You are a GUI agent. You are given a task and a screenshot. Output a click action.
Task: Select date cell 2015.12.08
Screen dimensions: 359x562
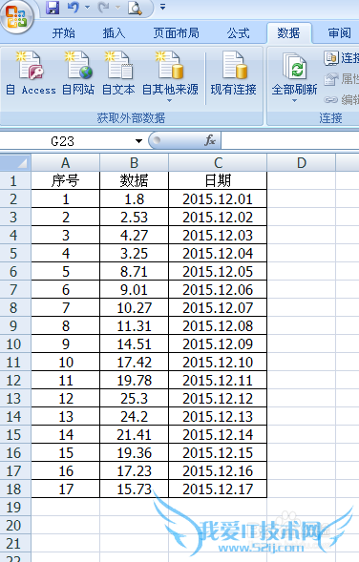(x=218, y=325)
